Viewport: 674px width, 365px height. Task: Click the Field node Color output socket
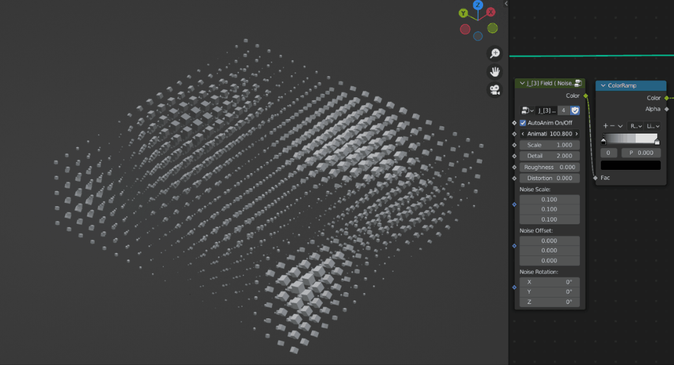pos(586,96)
